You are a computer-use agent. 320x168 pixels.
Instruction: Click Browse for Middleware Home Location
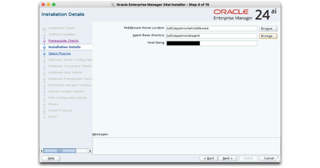point(268,28)
